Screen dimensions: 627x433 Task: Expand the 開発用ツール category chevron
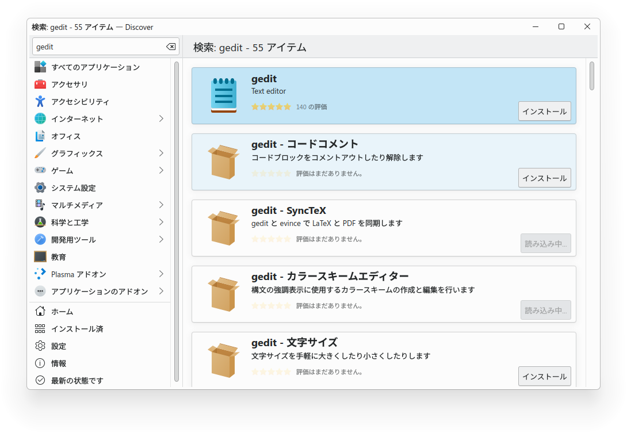click(x=161, y=239)
